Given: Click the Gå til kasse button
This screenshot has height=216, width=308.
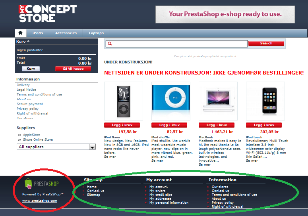Looking at the screenshot, I should click(x=73, y=69).
